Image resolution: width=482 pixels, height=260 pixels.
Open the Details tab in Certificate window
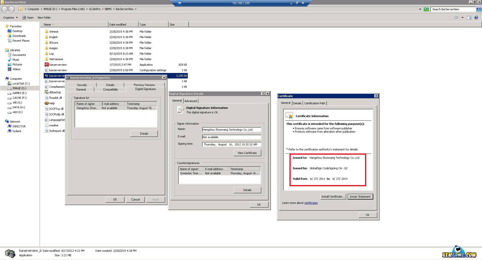click(x=297, y=103)
